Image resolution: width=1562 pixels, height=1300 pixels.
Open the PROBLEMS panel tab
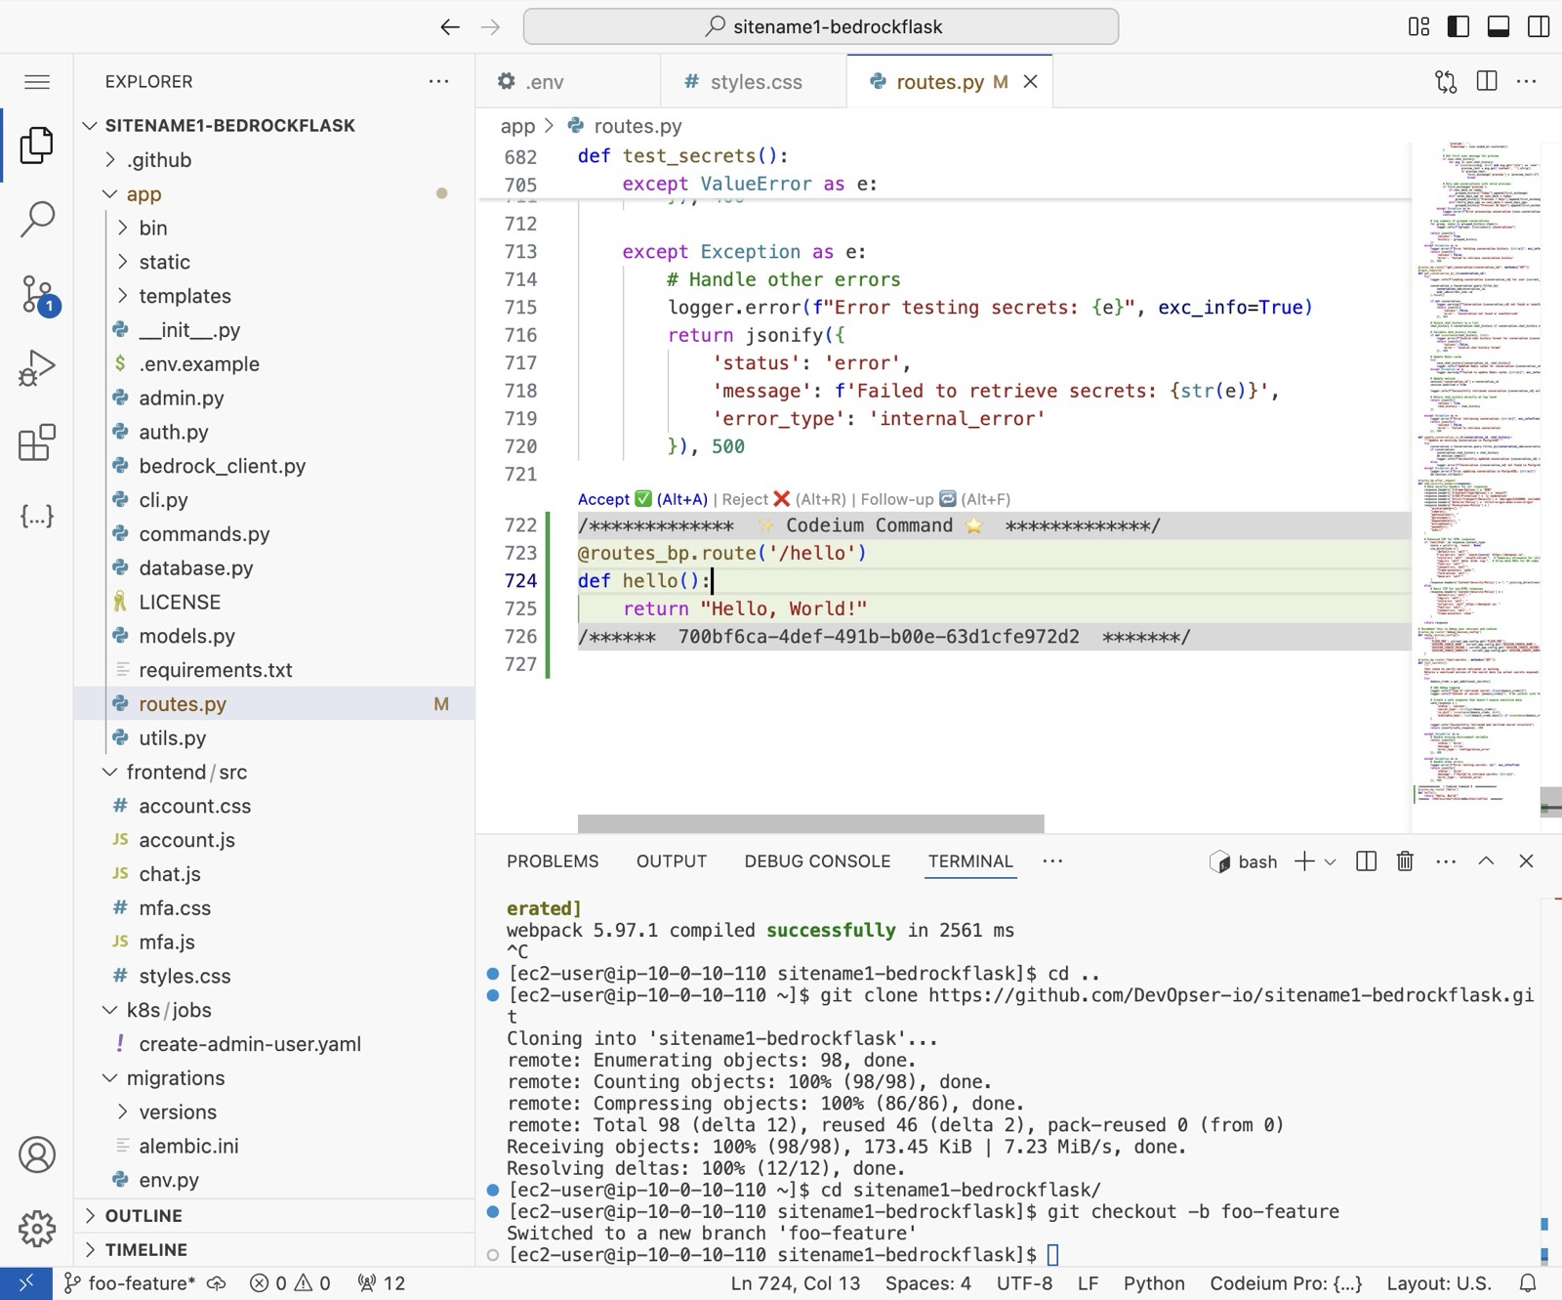pyautogui.click(x=553, y=861)
